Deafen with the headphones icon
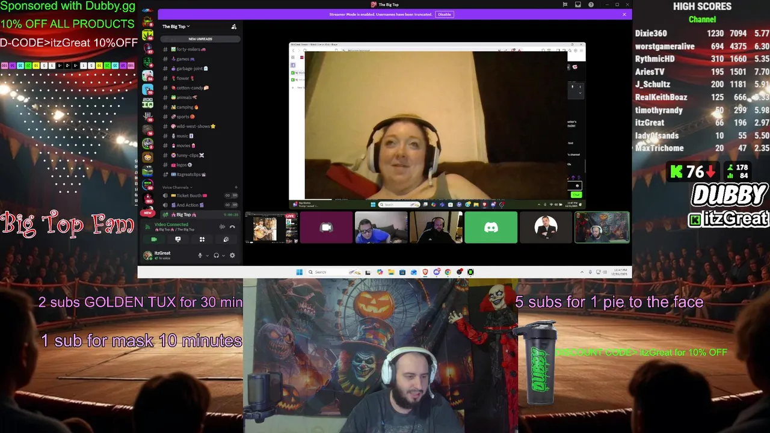770x433 pixels. (216, 256)
